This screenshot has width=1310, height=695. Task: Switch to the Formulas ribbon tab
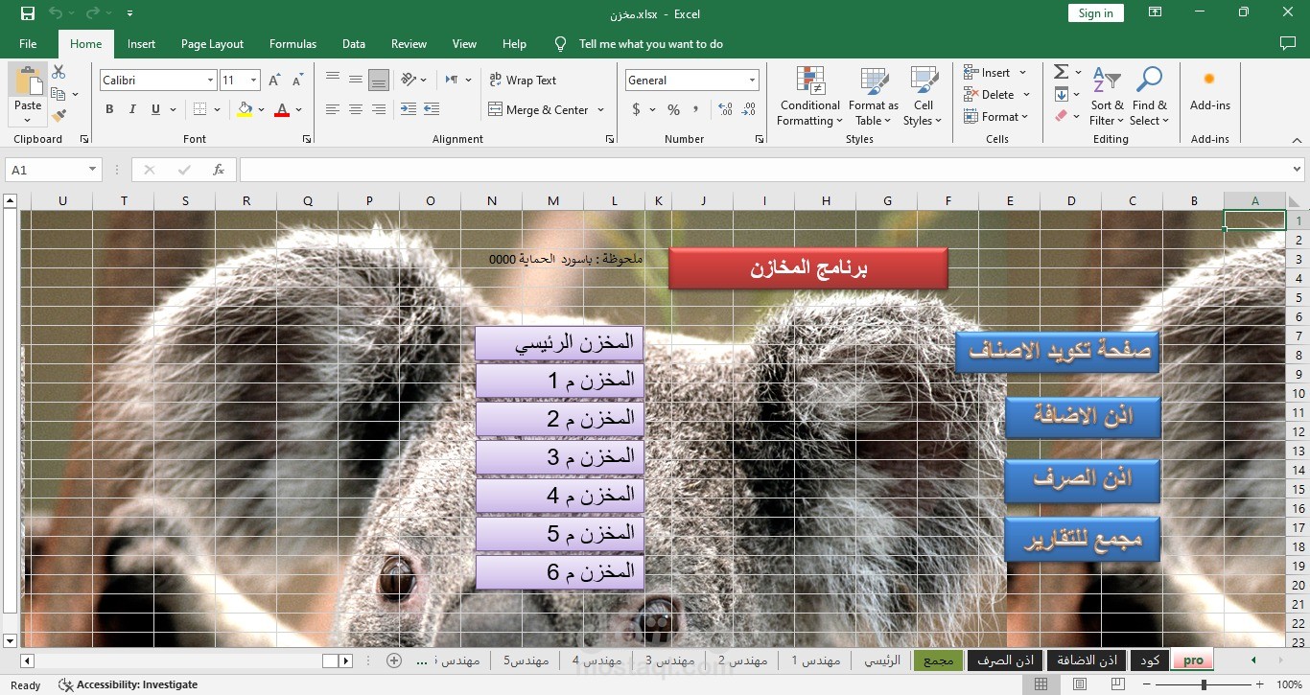[x=292, y=44]
